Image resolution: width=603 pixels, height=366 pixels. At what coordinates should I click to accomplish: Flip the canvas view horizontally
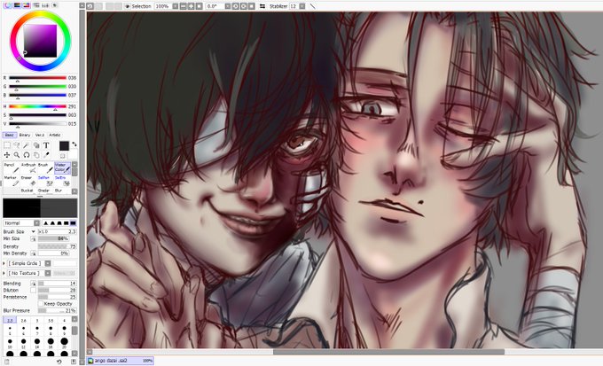pos(262,6)
